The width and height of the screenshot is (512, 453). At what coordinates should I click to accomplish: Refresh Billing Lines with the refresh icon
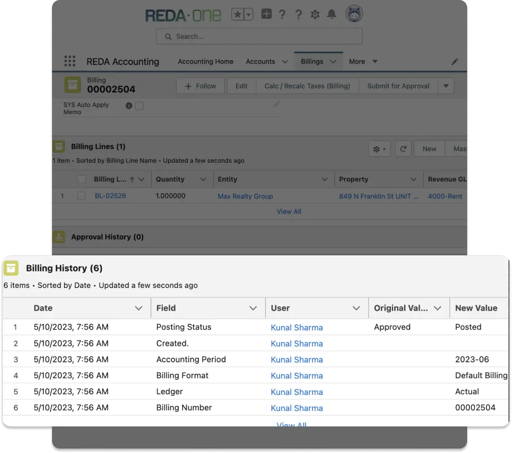pyautogui.click(x=404, y=148)
